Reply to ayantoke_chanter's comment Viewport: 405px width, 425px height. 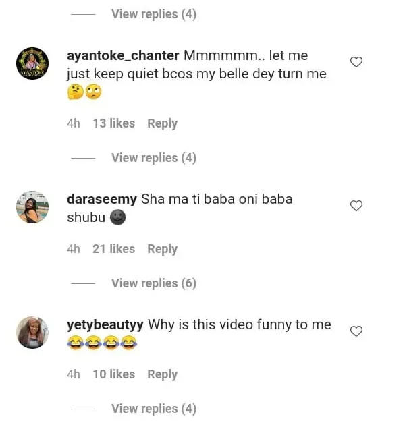162,123
